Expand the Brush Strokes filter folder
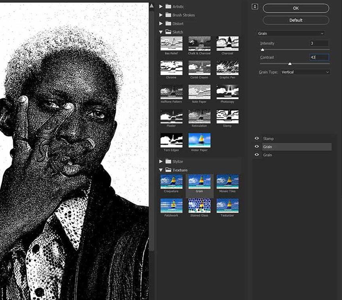The image size is (342, 300). coord(161,15)
